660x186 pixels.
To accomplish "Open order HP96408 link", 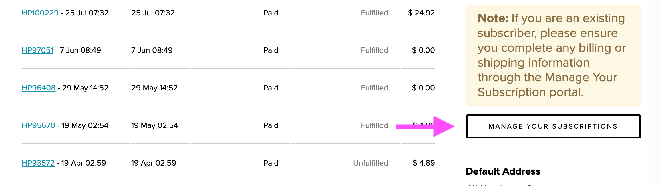I will 39,88.
